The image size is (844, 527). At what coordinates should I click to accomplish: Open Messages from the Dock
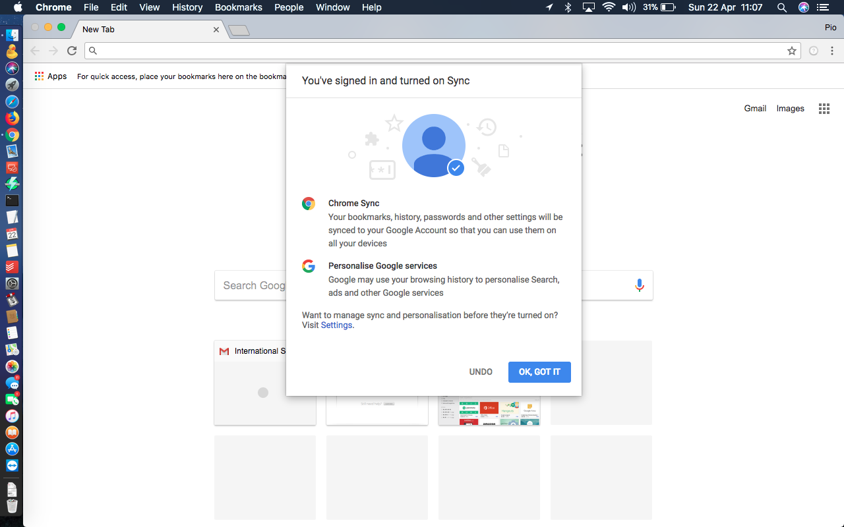[x=12, y=383]
